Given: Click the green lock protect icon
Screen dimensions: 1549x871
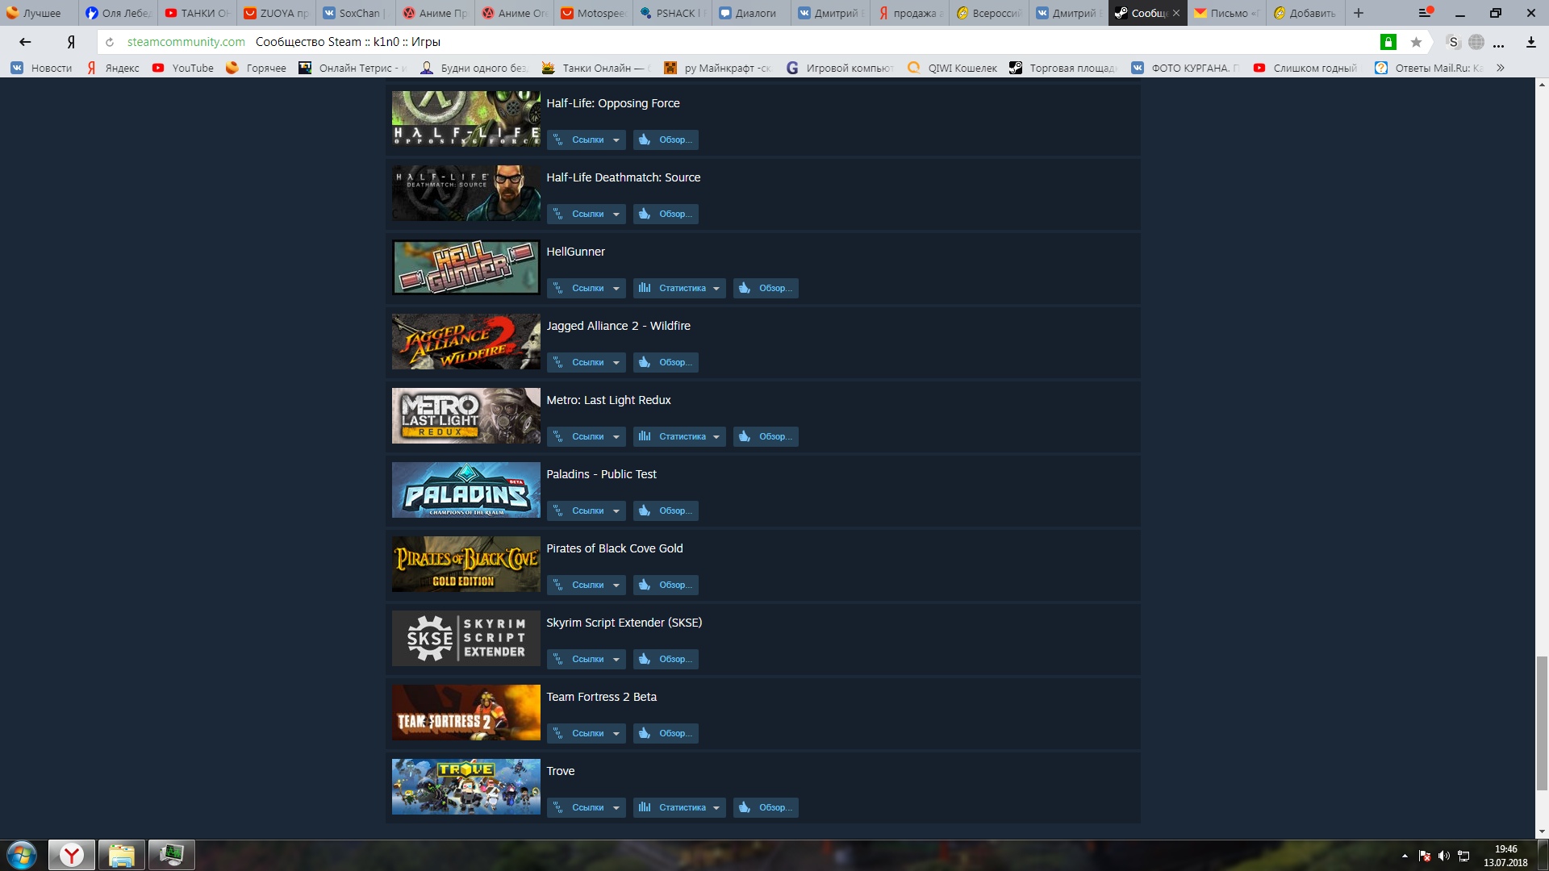Looking at the screenshot, I should 1388,42.
